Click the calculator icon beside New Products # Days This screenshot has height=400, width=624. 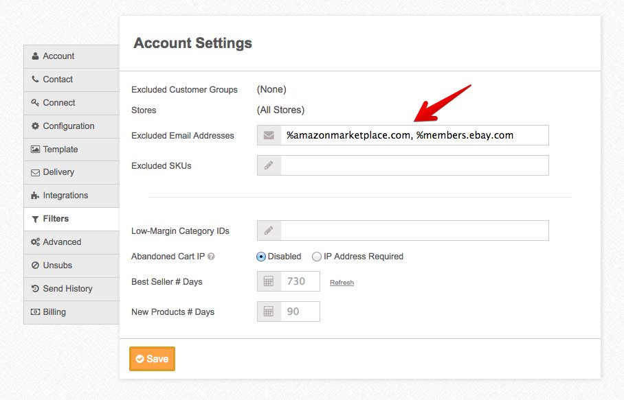point(269,311)
